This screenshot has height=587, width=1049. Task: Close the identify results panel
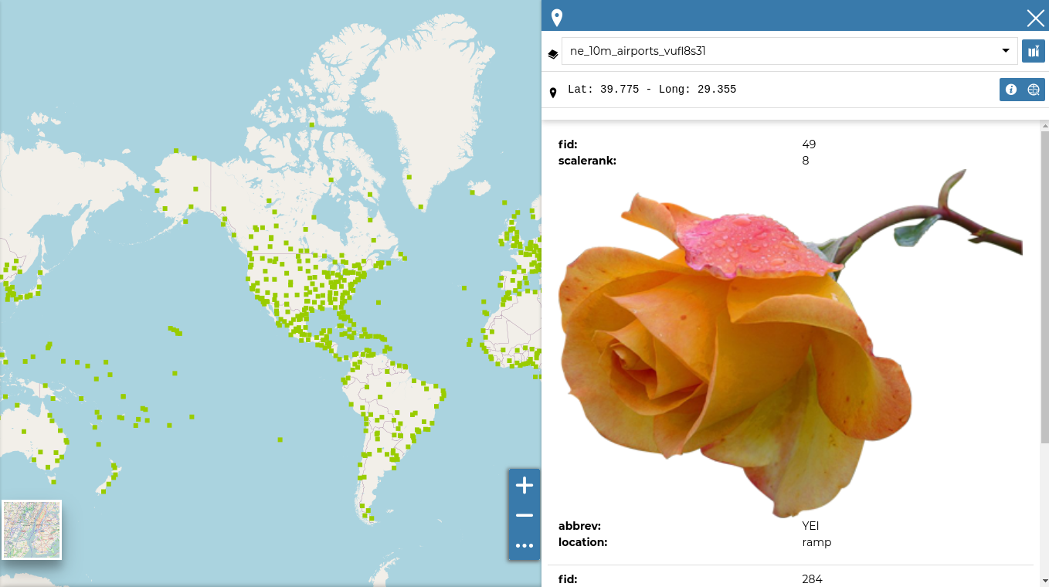tap(1034, 18)
